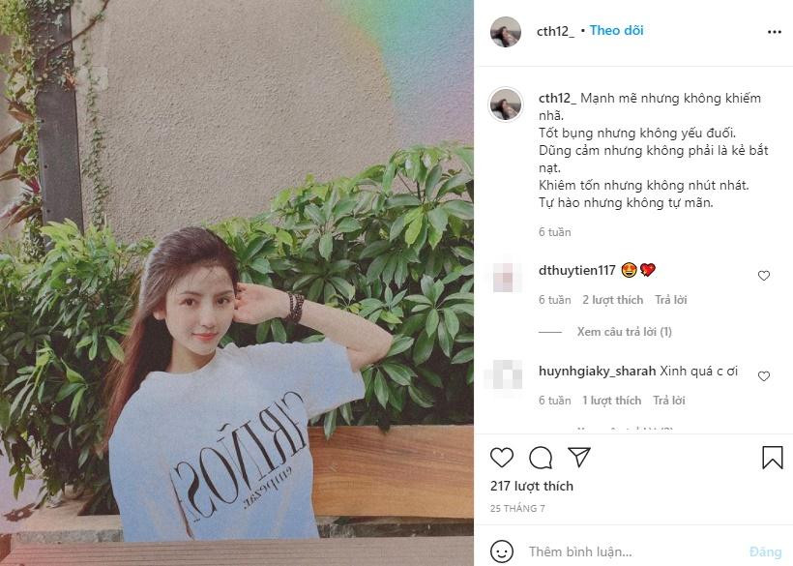Like dthuytien117's comment with small heart

point(764,276)
